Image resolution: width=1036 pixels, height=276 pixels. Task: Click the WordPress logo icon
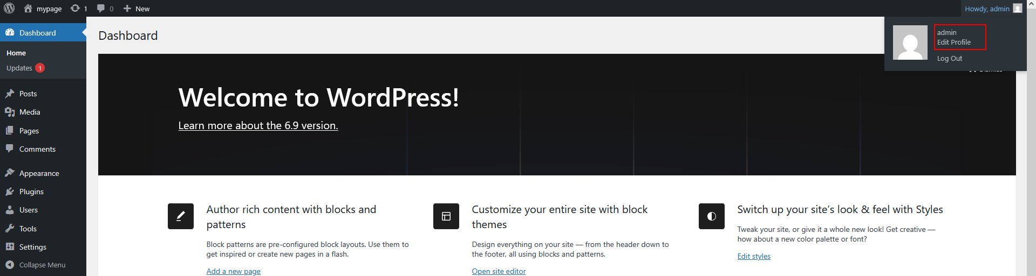[9, 9]
